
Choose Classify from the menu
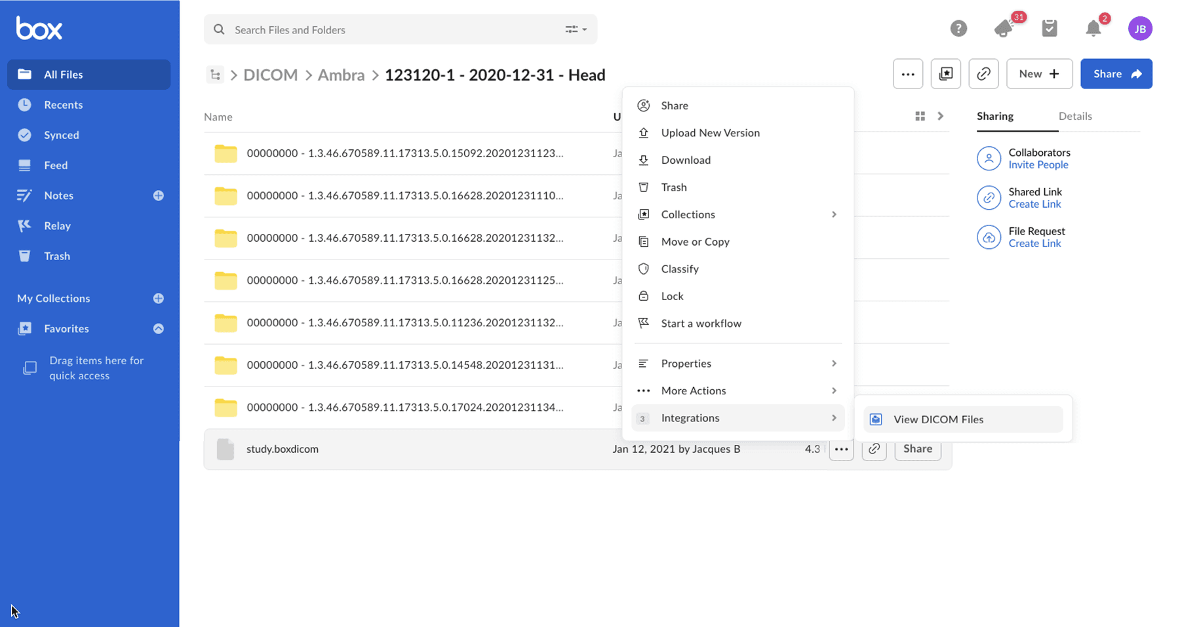click(737, 269)
